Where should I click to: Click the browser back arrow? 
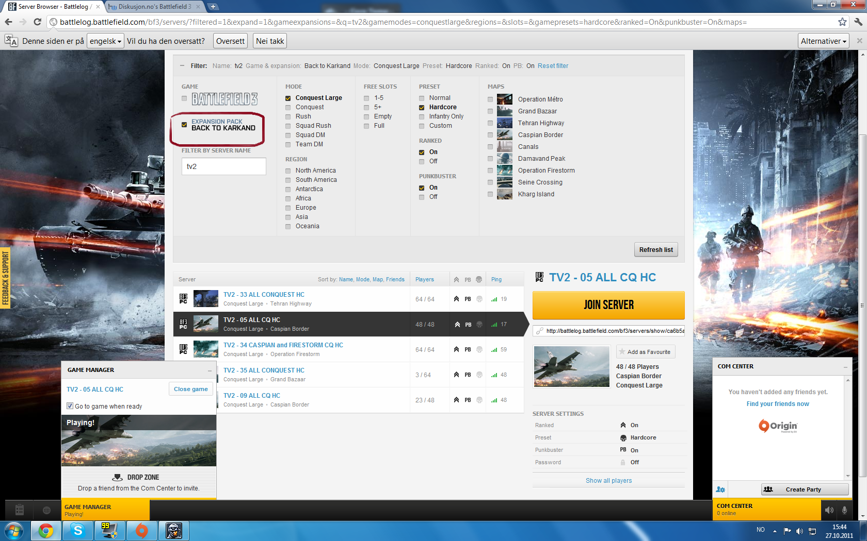pyautogui.click(x=8, y=22)
